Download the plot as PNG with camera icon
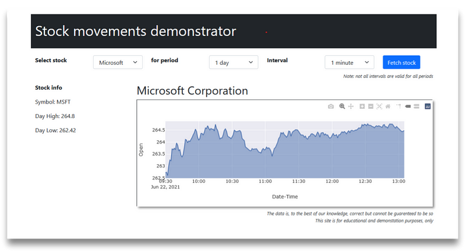Viewport: 466px width, 252px height. click(x=330, y=107)
